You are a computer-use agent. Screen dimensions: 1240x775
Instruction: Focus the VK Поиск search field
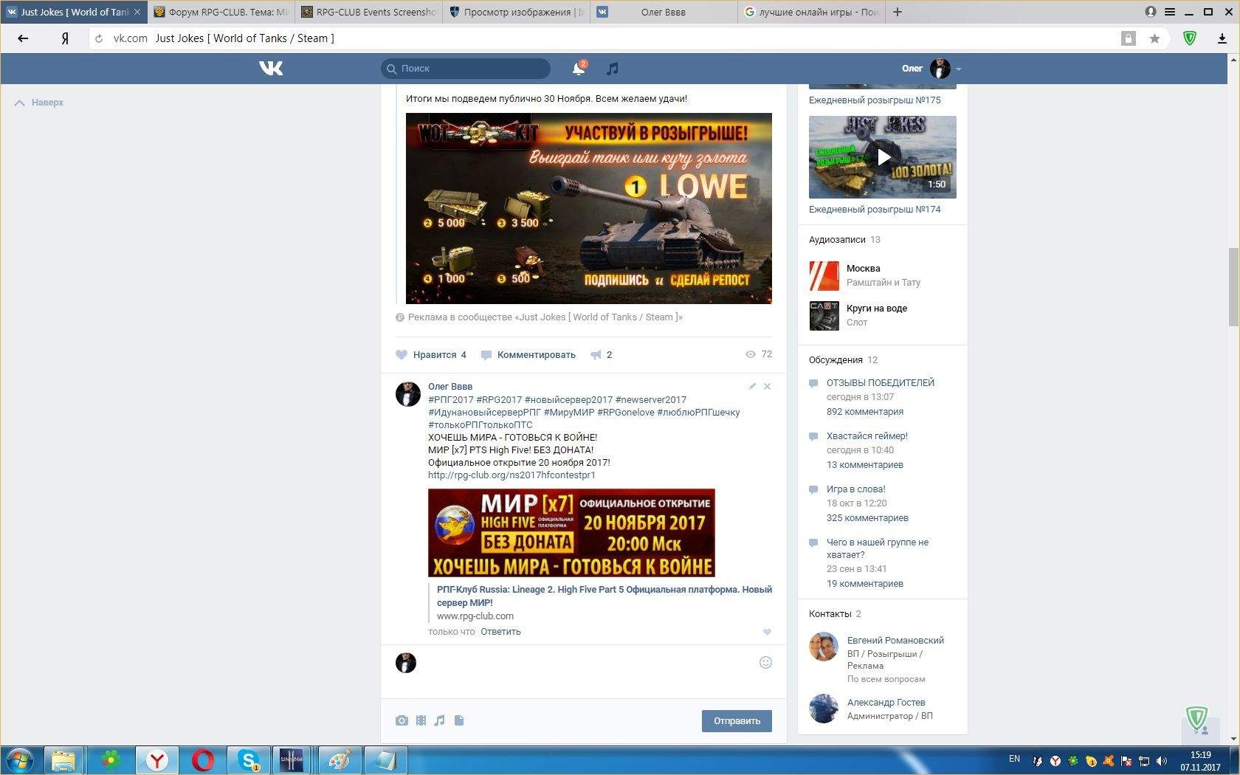tap(466, 69)
